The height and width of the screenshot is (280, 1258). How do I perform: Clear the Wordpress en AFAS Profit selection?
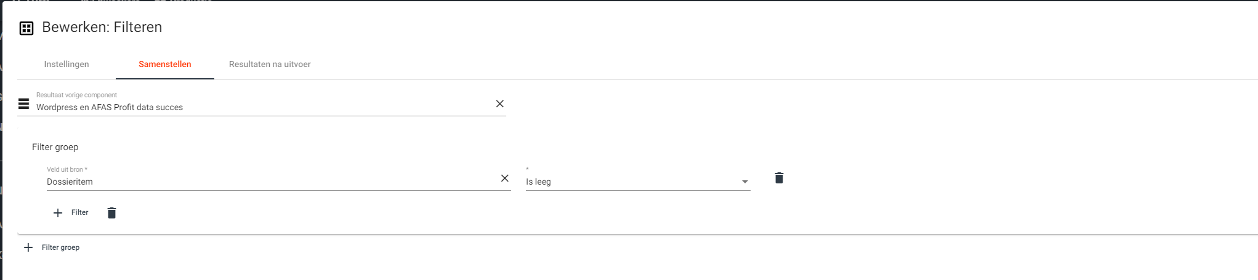tap(500, 104)
